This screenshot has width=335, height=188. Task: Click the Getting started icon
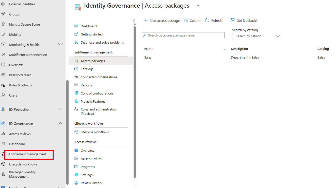[x=76, y=34]
